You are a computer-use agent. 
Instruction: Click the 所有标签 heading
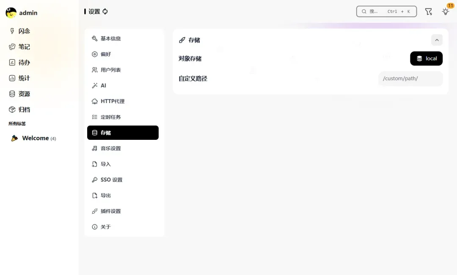pos(17,124)
